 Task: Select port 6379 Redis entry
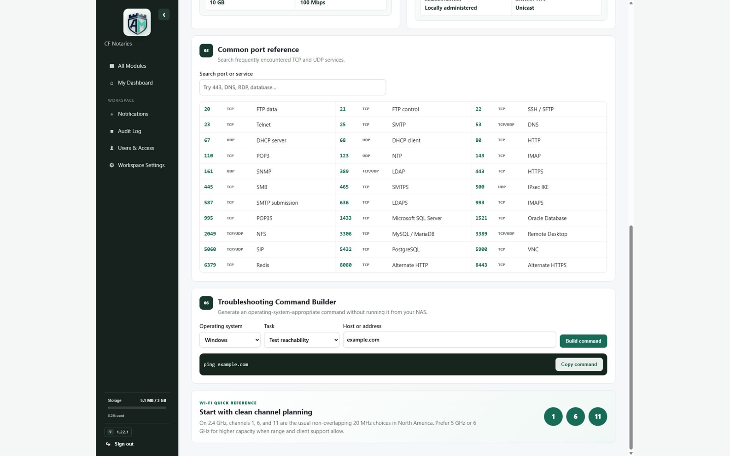268,265
